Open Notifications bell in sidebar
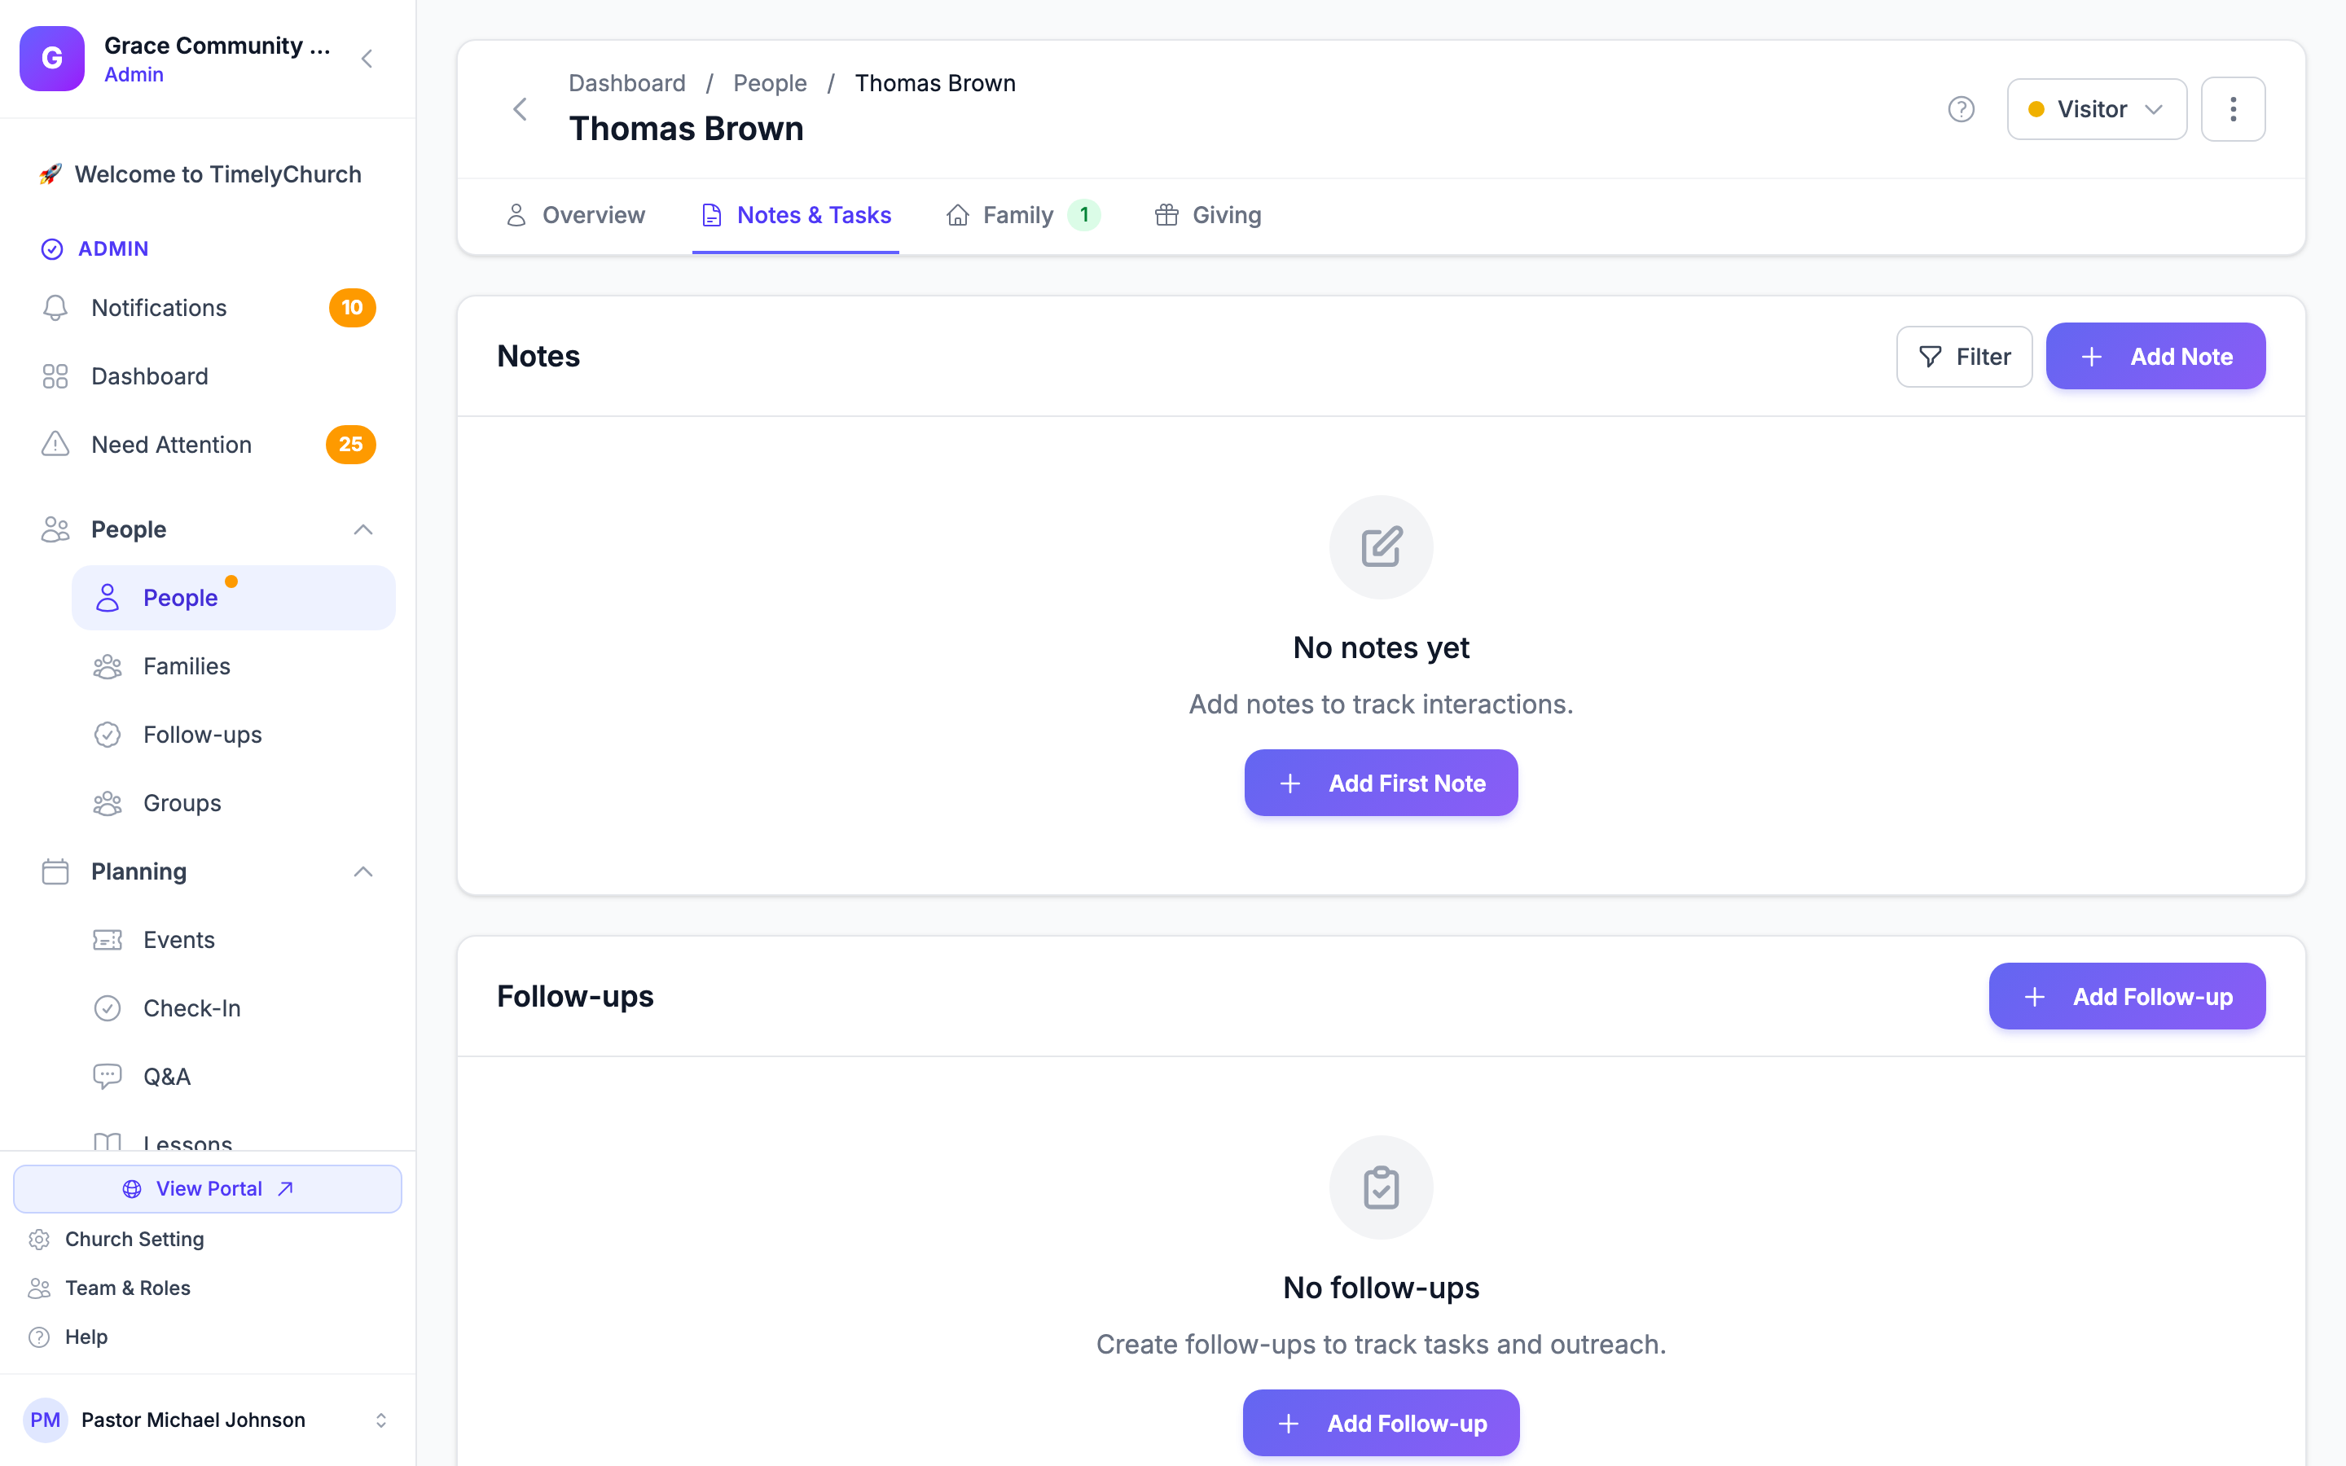Image resolution: width=2346 pixels, height=1466 pixels. point(55,307)
